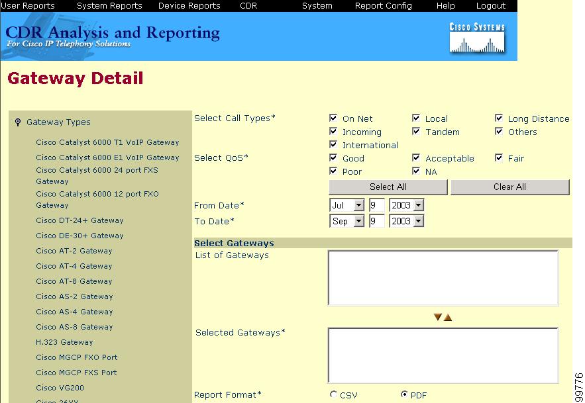This screenshot has width=585, height=403.
Task: Toggle the On Net checkbox
Action: pyautogui.click(x=333, y=118)
